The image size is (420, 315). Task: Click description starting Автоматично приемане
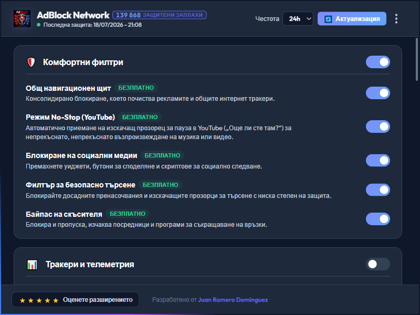[x=159, y=133]
